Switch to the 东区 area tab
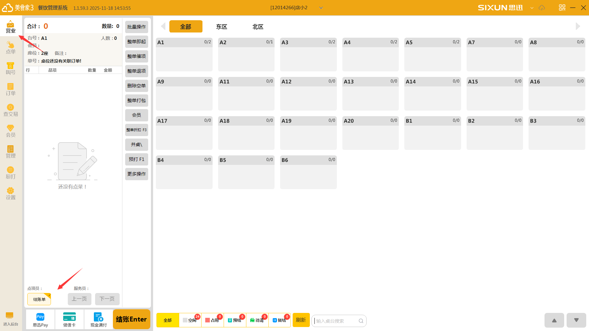The image size is (589, 331). point(221,27)
